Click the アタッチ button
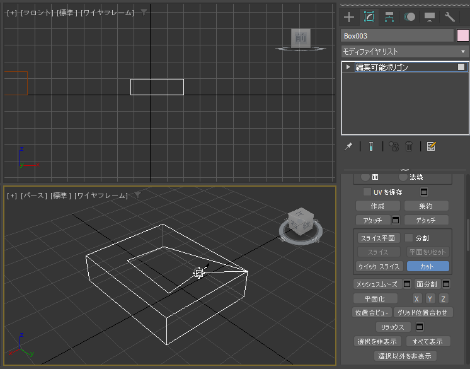 373,220
